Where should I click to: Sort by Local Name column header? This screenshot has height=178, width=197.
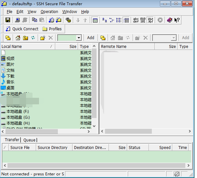pos(28,47)
